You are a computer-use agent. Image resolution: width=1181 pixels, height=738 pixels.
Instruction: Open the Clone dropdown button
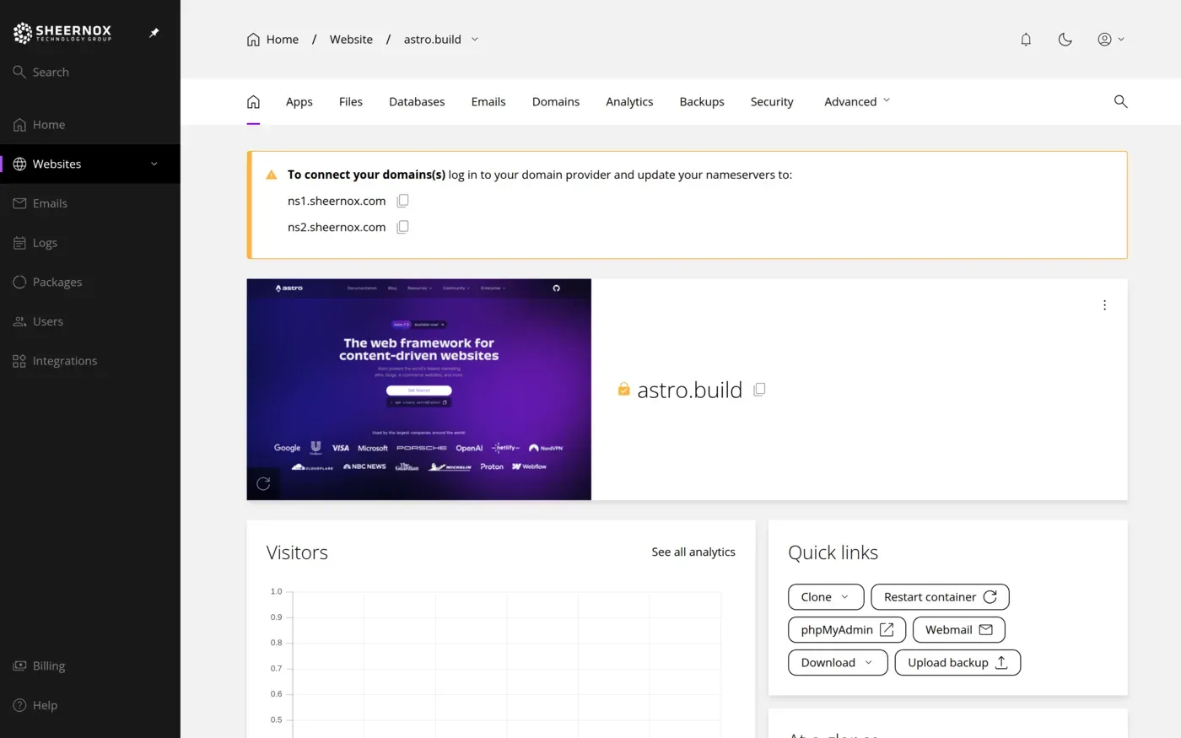click(826, 597)
